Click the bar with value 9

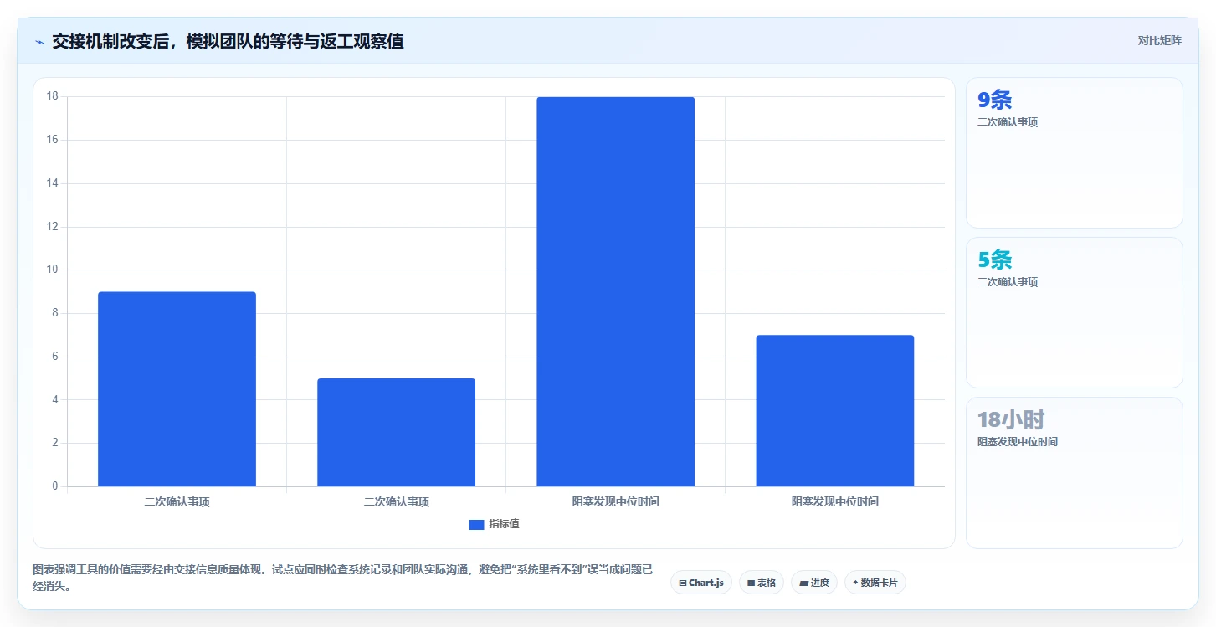(177, 389)
